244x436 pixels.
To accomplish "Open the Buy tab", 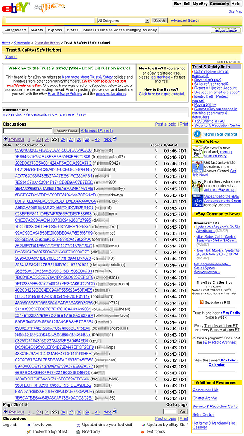I will tap(177, 4).
